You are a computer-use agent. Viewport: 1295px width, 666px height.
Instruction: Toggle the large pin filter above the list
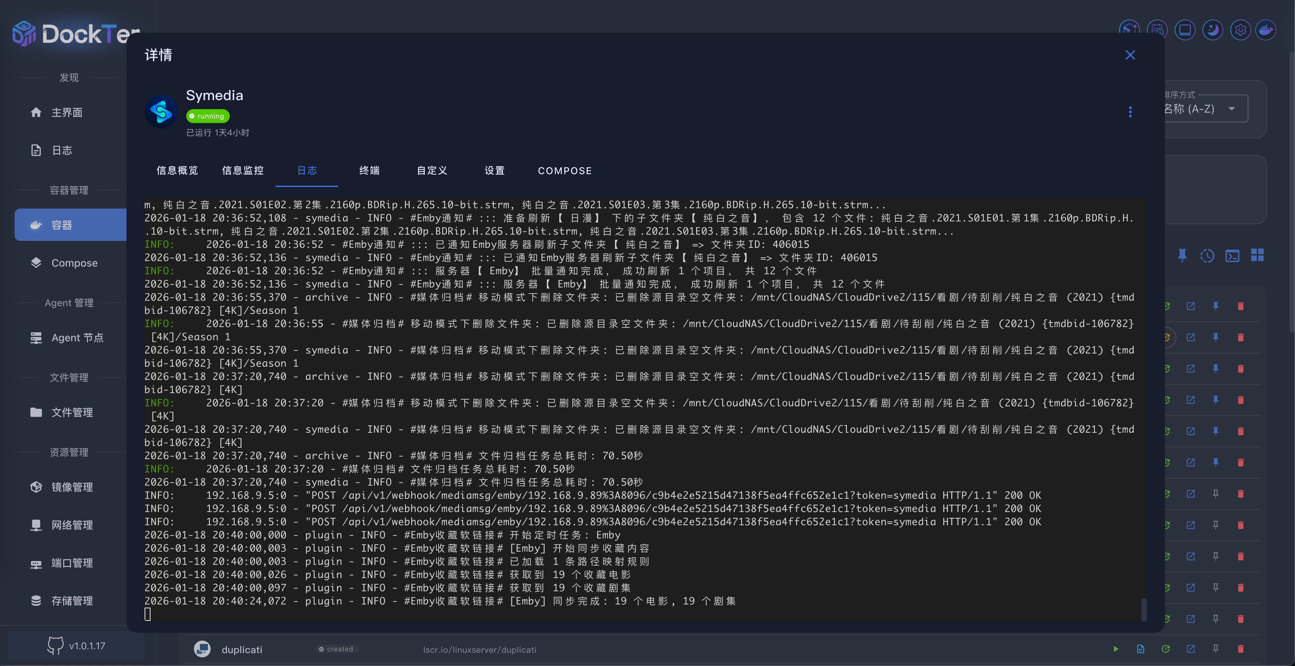coord(1182,256)
